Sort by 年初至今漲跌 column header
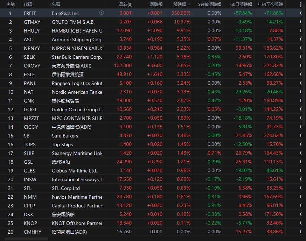This screenshot has height=241, width=306. coord(270,5)
